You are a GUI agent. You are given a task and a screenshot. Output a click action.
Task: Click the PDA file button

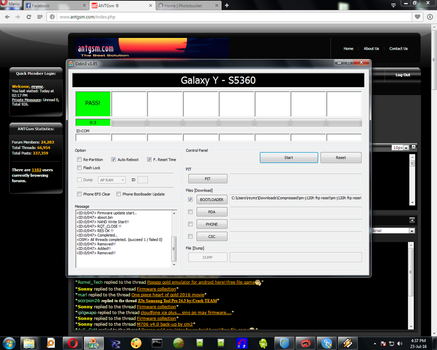tap(212, 212)
